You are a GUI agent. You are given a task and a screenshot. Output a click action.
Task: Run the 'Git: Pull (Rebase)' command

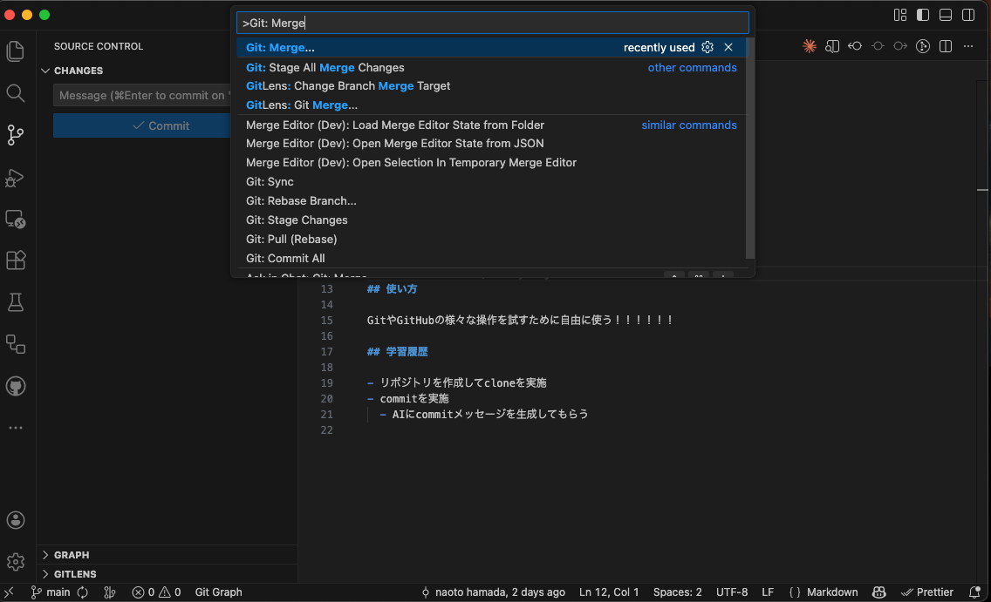click(x=491, y=240)
